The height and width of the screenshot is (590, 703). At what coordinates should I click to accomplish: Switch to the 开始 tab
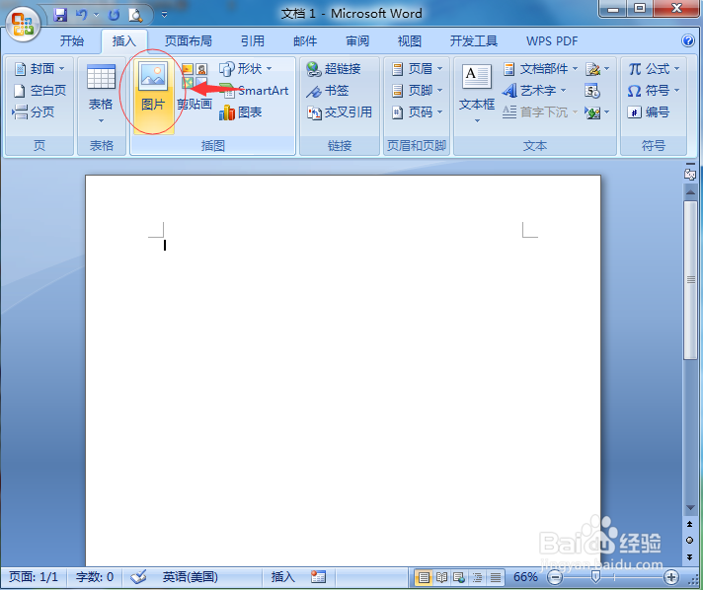[72, 41]
